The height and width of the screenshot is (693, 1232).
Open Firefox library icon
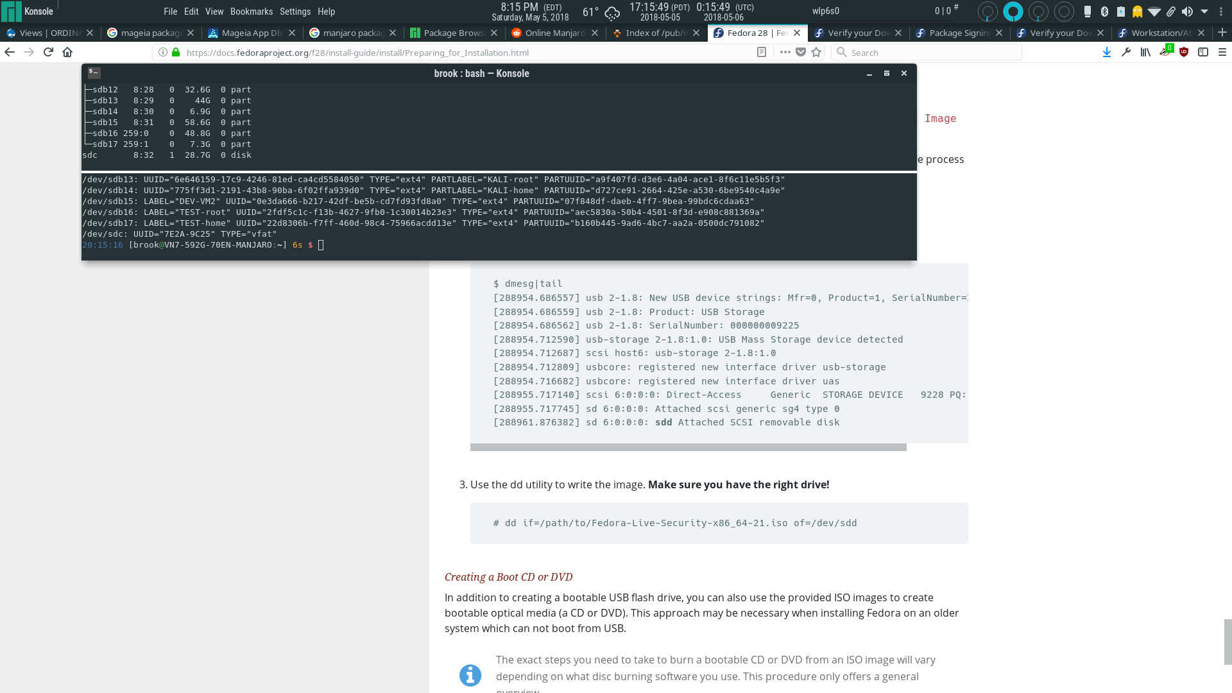coord(1145,52)
